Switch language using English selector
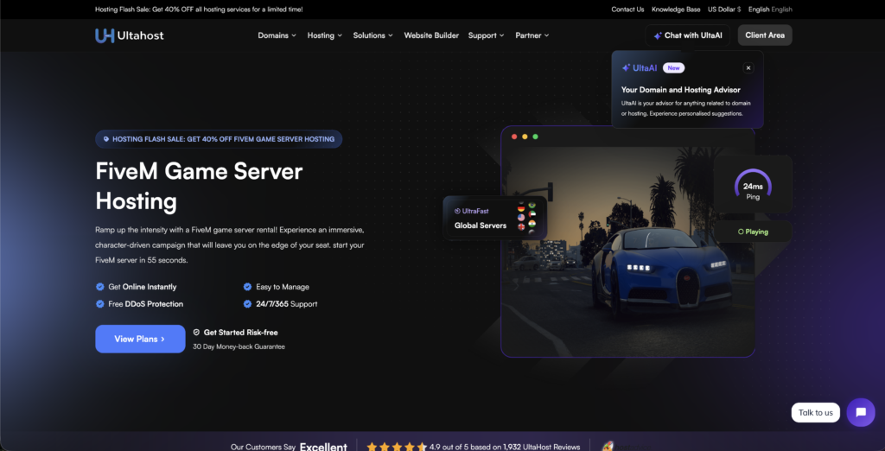885x451 pixels. tap(770, 9)
